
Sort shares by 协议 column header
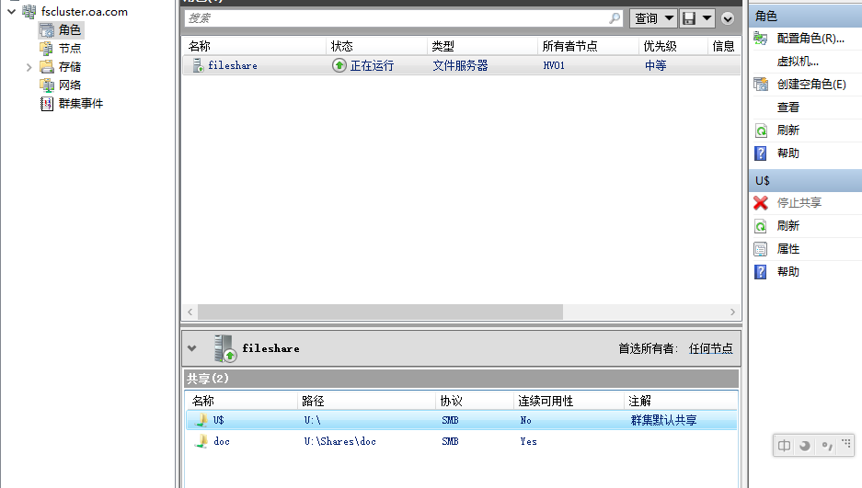[452, 401]
